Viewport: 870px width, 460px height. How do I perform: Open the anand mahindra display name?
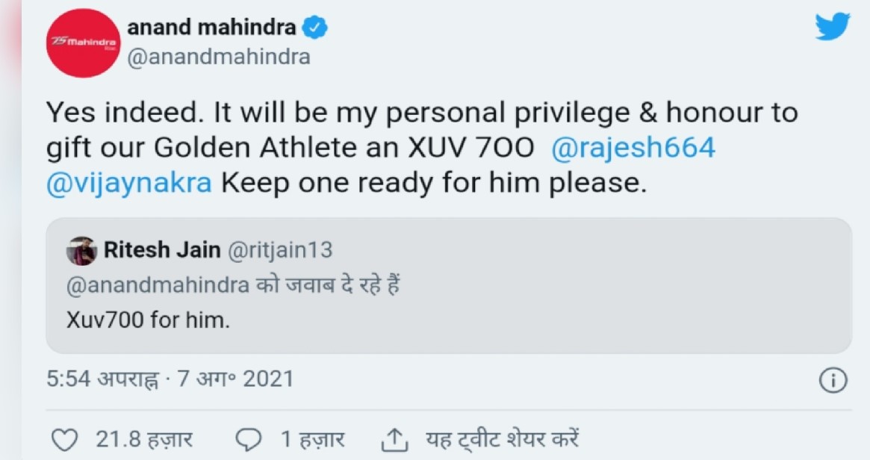coord(211,28)
